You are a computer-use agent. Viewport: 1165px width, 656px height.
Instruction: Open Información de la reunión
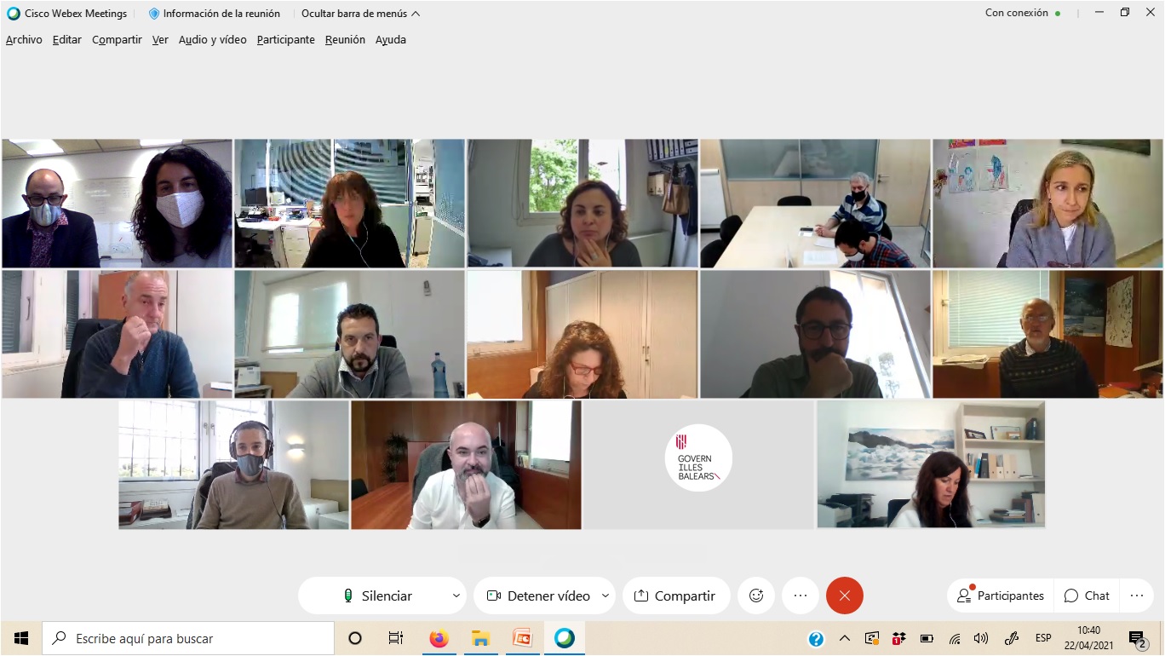[221, 14]
